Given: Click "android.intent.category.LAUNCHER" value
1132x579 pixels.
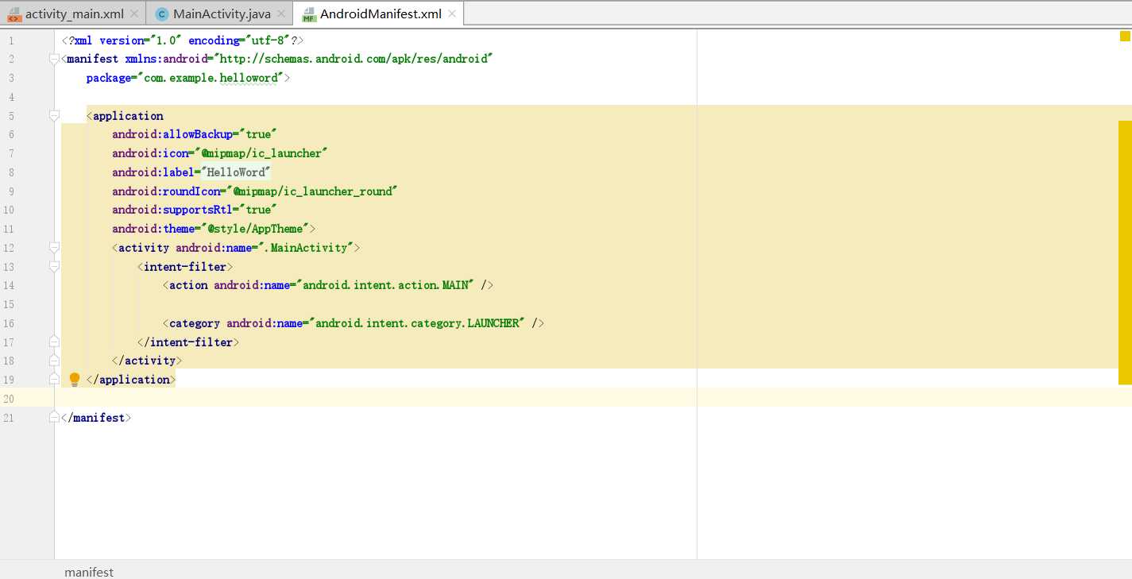Looking at the screenshot, I should [x=417, y=323].
